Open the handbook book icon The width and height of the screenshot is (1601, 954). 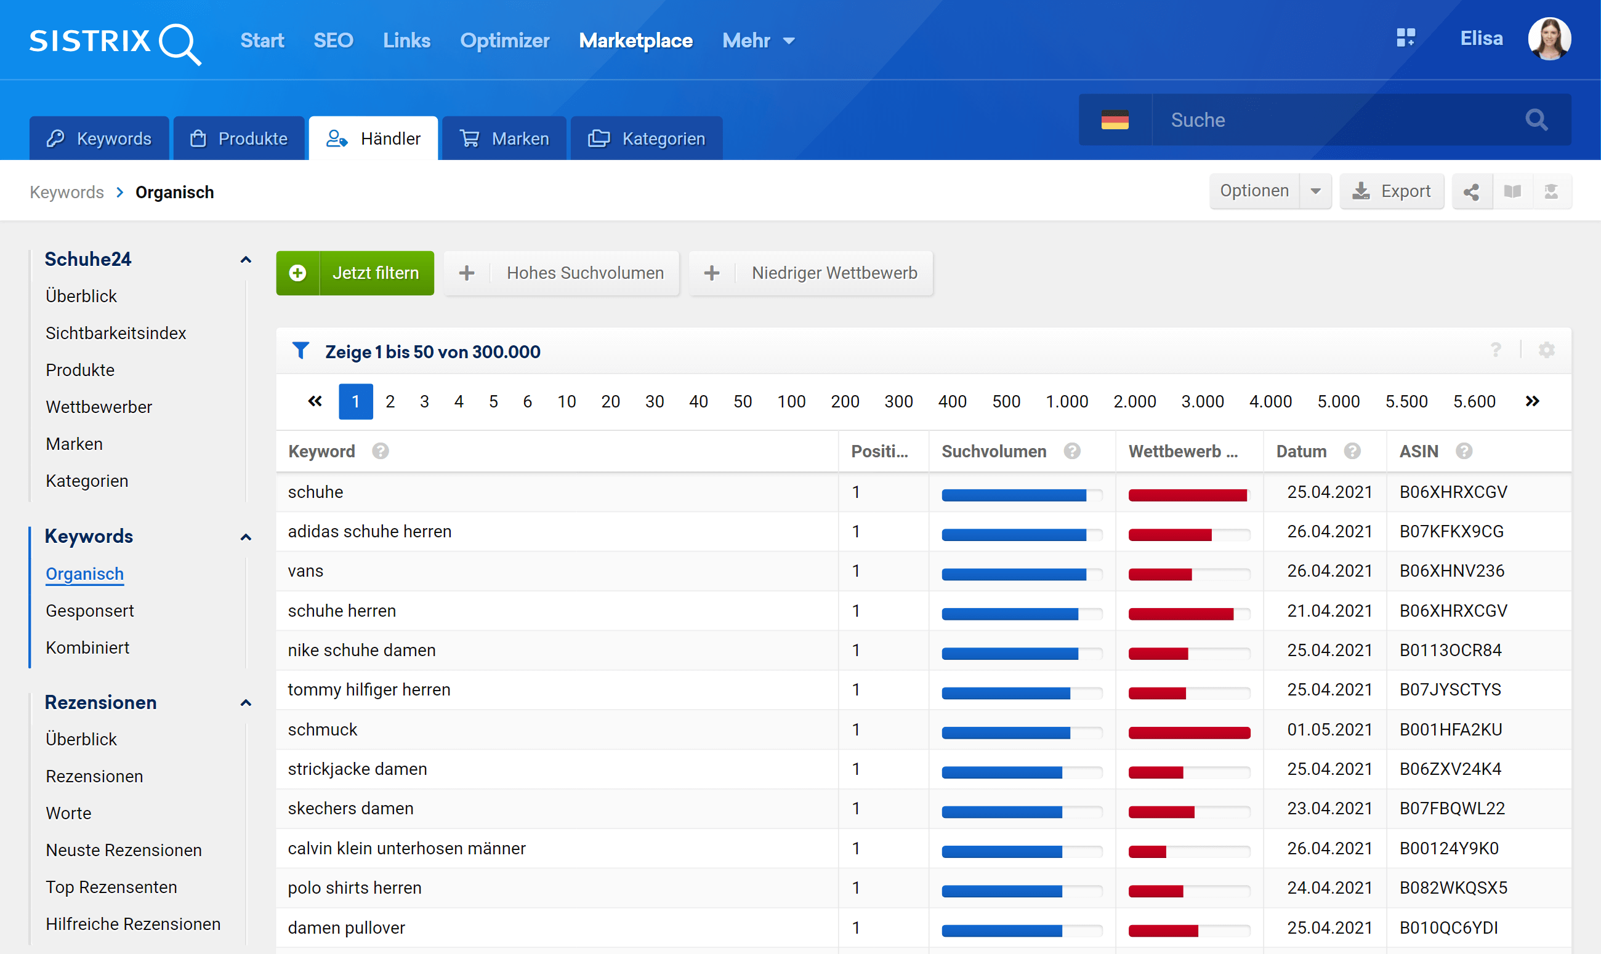tap(1512, 191)
